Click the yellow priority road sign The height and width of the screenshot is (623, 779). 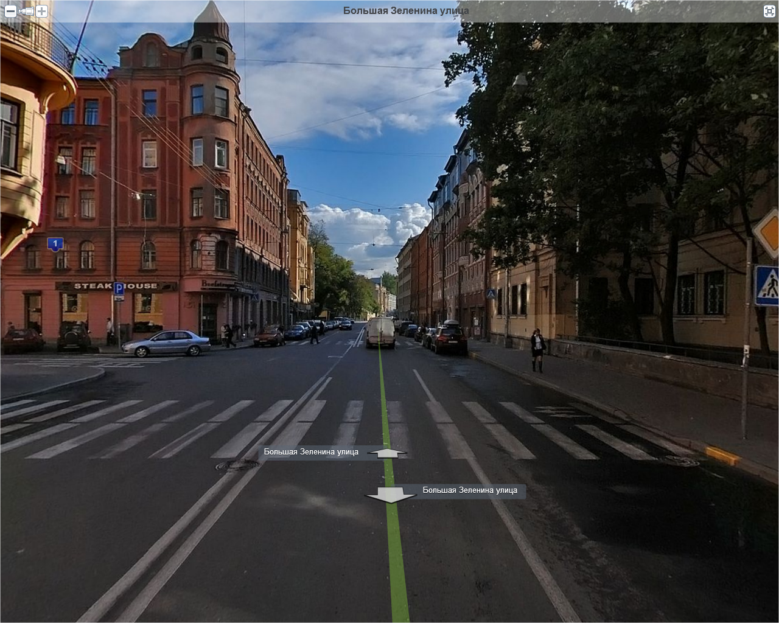tap(769, 232)
